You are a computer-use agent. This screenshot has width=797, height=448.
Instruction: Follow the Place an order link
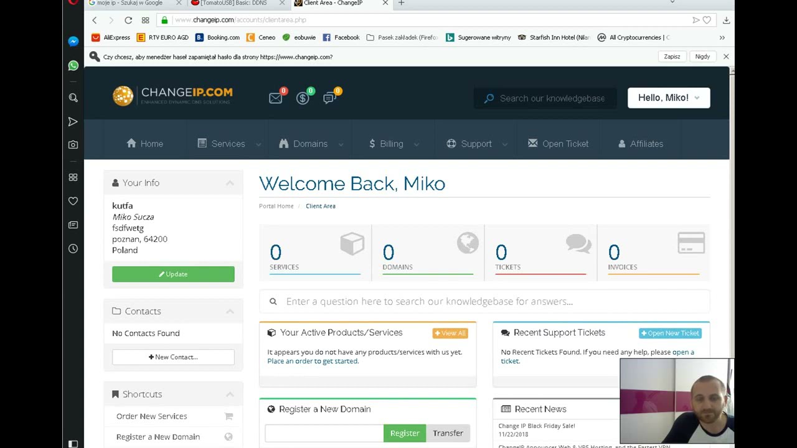pos(313,361)
